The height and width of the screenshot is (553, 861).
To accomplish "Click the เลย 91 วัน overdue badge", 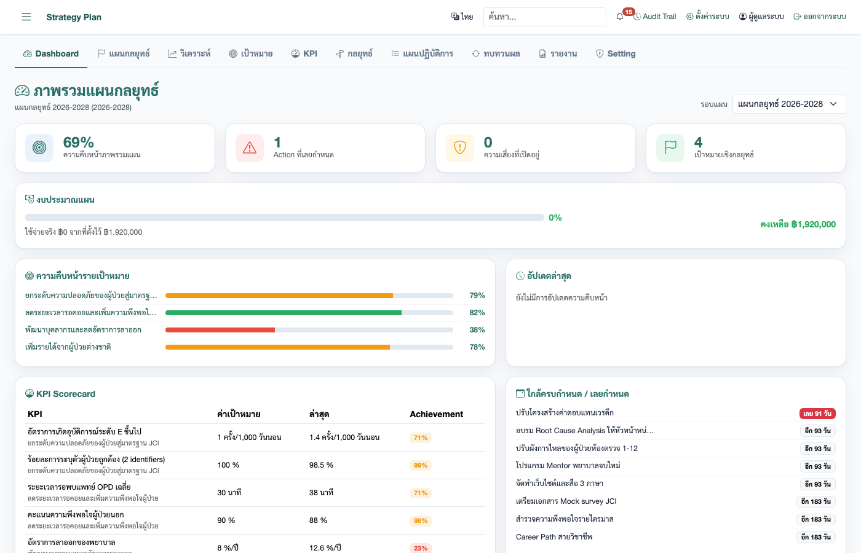I will click(x=817, y=414).
